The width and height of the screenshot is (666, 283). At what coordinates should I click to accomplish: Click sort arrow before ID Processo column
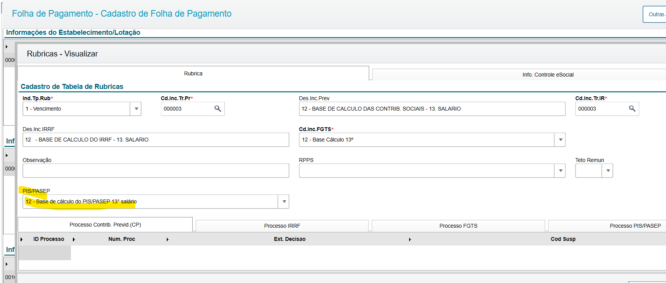(22, 239)
